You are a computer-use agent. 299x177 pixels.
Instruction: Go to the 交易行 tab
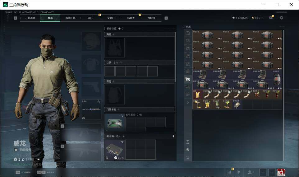click(111, 18)
